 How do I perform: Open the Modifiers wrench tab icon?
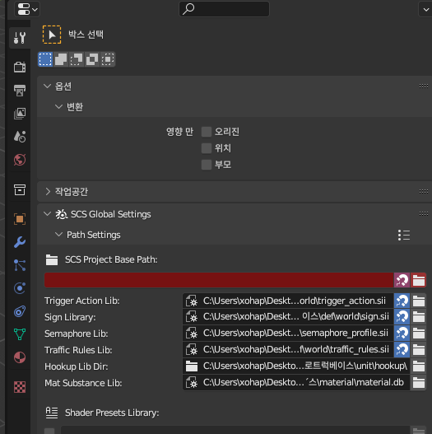[20, 242]
